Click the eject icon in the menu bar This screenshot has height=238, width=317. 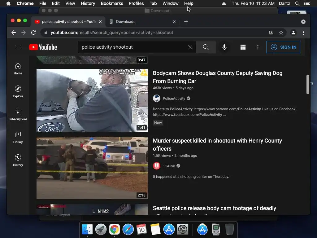(x=224, y=3)
